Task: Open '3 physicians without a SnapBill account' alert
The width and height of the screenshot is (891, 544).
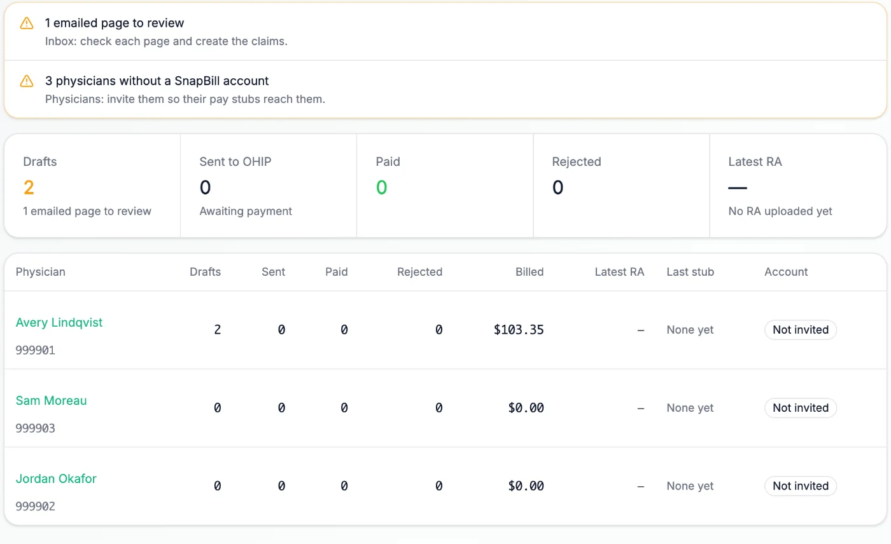Action: click(x=445, y=89)
